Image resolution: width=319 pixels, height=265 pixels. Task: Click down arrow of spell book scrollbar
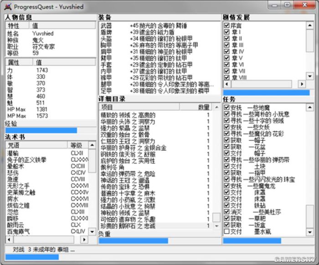point(92,232)
